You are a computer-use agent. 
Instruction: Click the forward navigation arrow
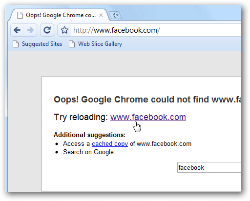pyautogui.click(x=30, y=30)
